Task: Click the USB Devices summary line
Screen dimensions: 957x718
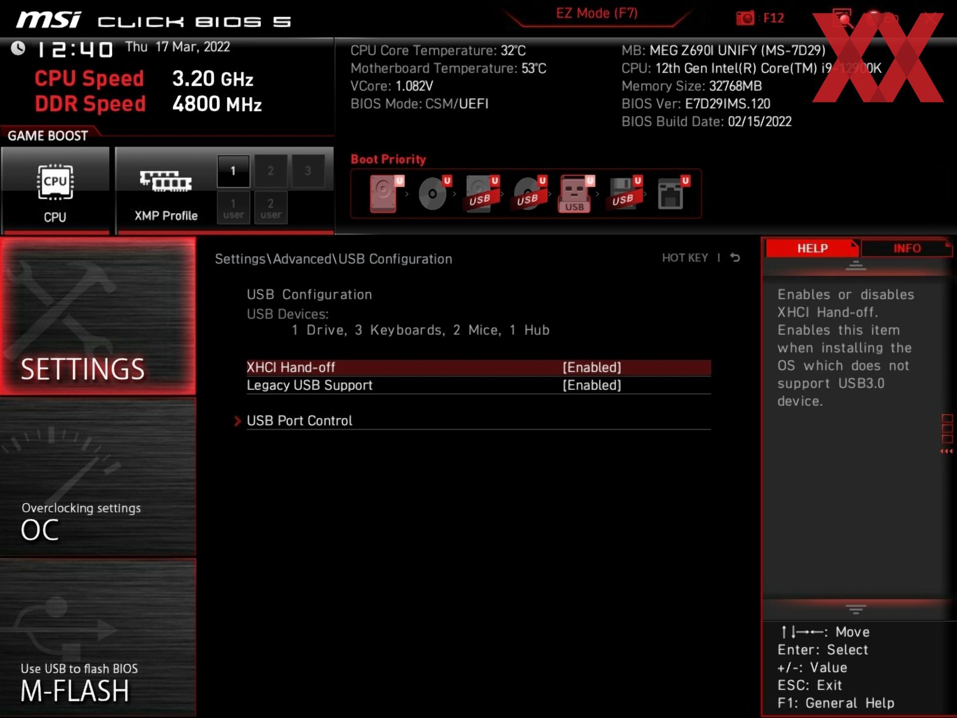Action: click(x=420, y=330)
